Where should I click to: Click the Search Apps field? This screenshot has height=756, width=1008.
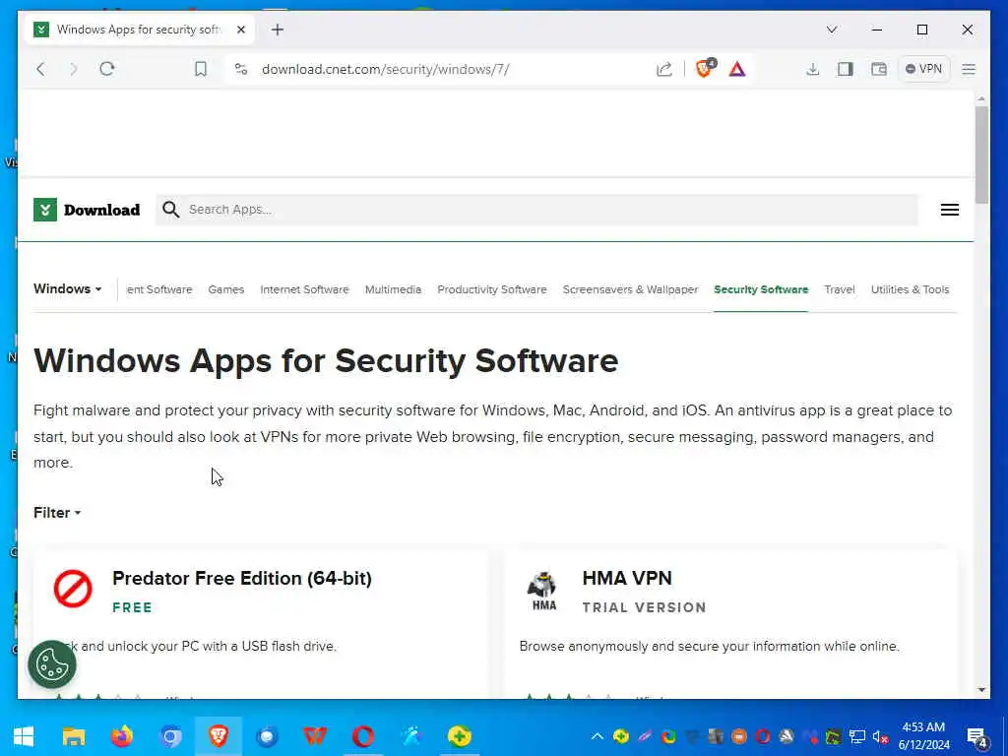536,210
